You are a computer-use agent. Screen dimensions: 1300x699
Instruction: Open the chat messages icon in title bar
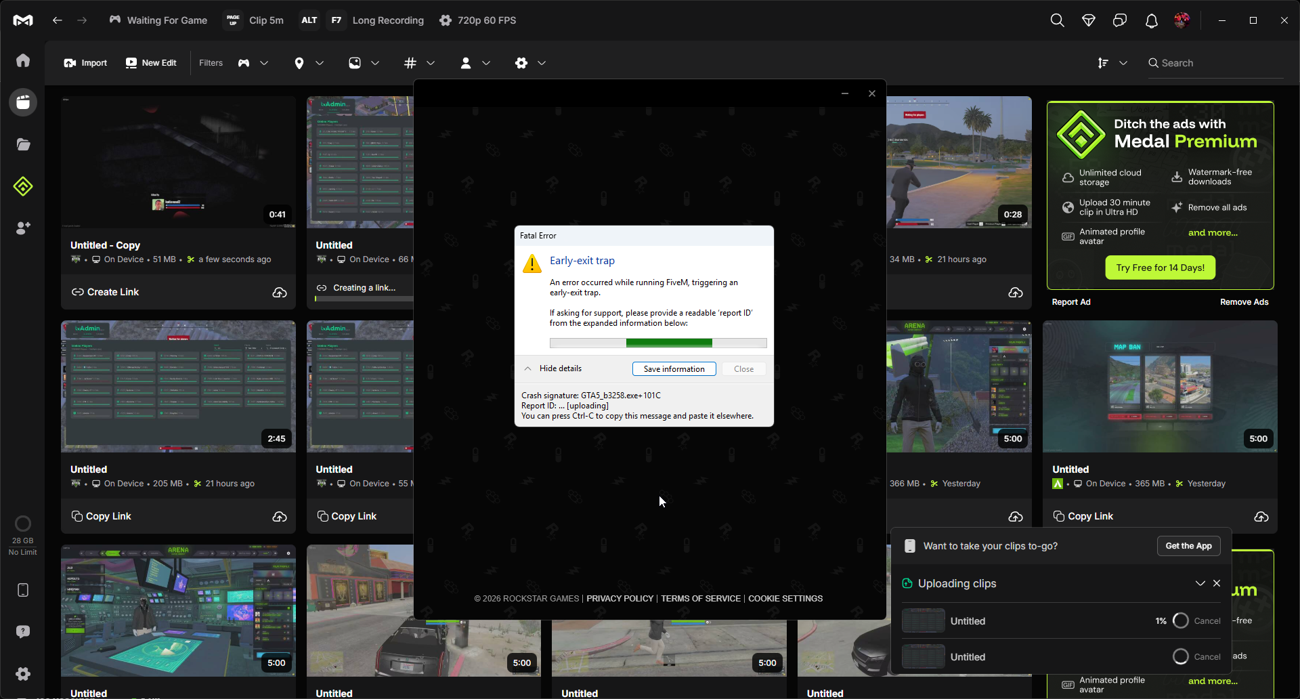coord(1120,20)
